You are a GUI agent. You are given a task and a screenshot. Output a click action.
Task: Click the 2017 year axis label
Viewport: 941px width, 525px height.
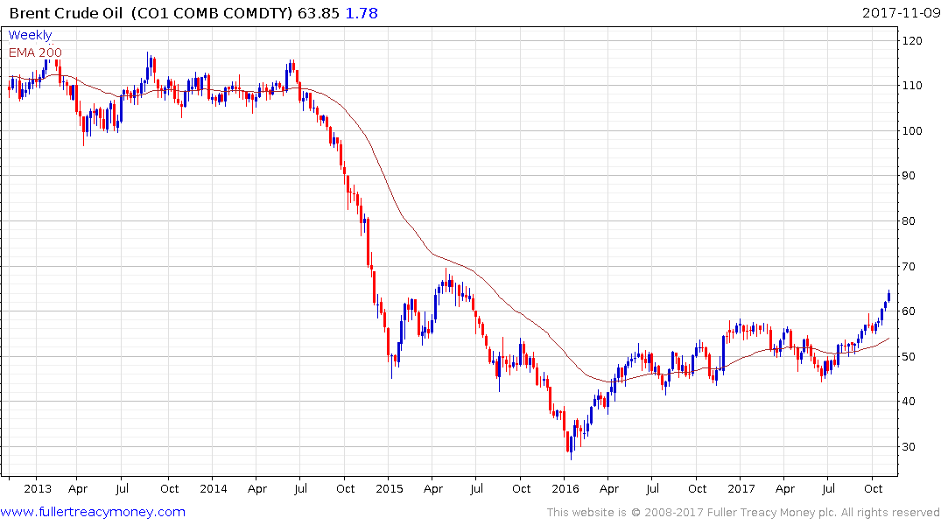click(741, 489)
